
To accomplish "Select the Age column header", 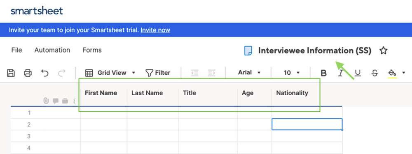I will 254,93.
